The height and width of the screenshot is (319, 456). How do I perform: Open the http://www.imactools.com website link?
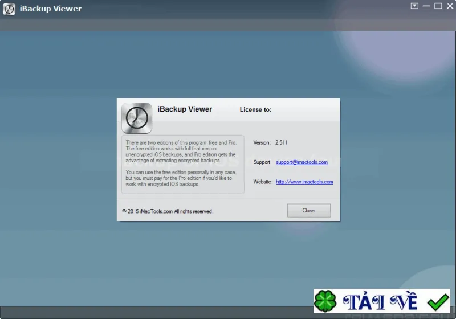[x=304, y=182]
